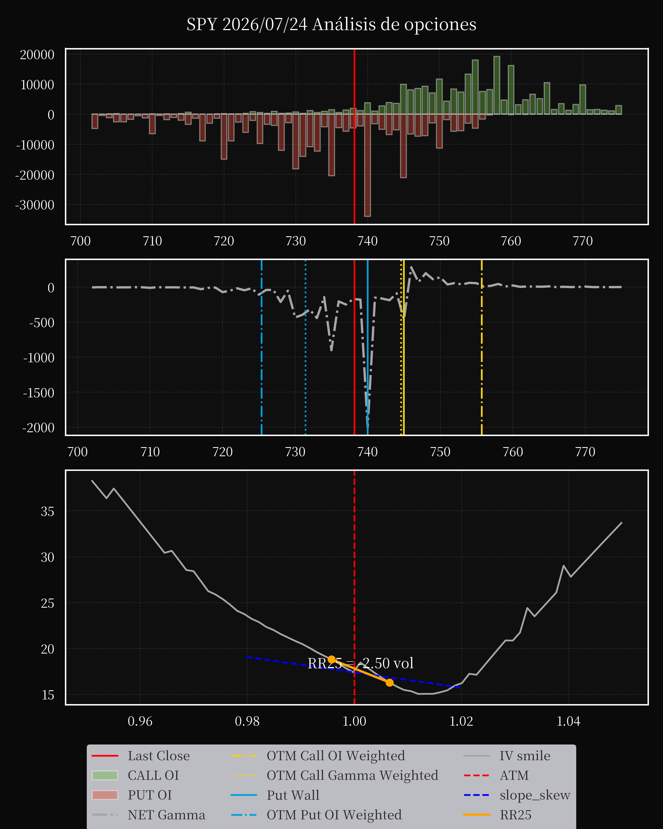Click the tallest put OI bar at 740
Image resolution: width=663 pixels, height=829 pixels.
pos(367,165)
